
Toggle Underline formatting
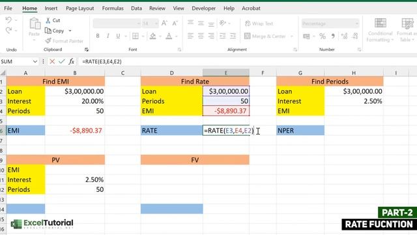pos(118,36)
